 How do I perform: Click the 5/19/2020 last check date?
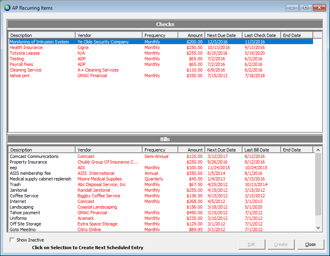255,53
